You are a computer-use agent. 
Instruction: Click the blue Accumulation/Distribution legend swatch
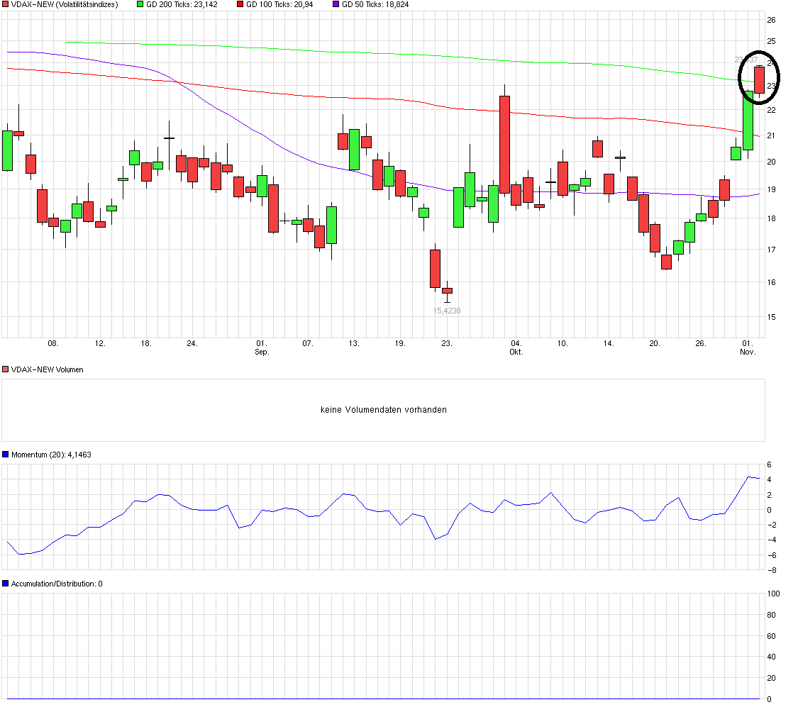[5, 584]
